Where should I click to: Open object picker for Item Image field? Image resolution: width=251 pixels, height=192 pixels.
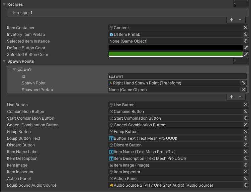tap(246, 165)
